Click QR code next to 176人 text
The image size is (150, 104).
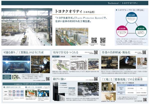(x=47, y=79)
